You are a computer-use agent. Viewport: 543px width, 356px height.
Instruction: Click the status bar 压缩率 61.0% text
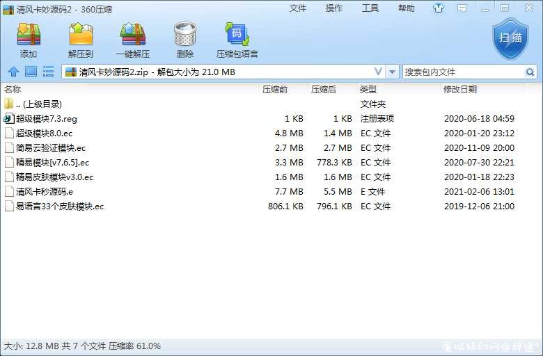point(135,346)
